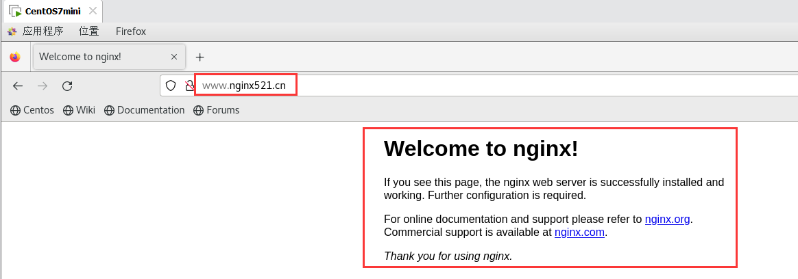The width and height of the screenshot is (798, 279).
Task: Click the Welcome to nginx! heading
Action: [x=481, y=148]
